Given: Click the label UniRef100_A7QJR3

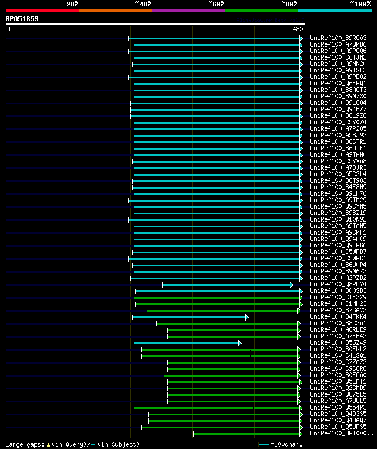Looking at the screenshot, I should pos(338,167).
